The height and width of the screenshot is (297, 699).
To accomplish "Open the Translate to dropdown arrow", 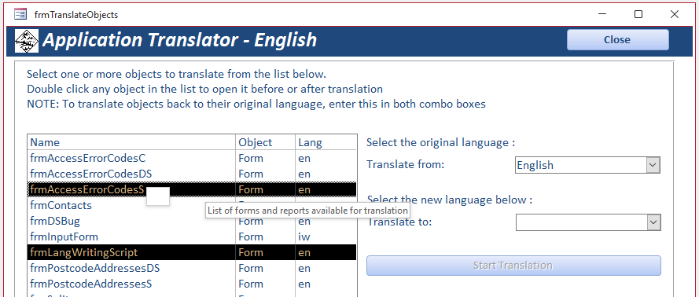I will (653, 222).
